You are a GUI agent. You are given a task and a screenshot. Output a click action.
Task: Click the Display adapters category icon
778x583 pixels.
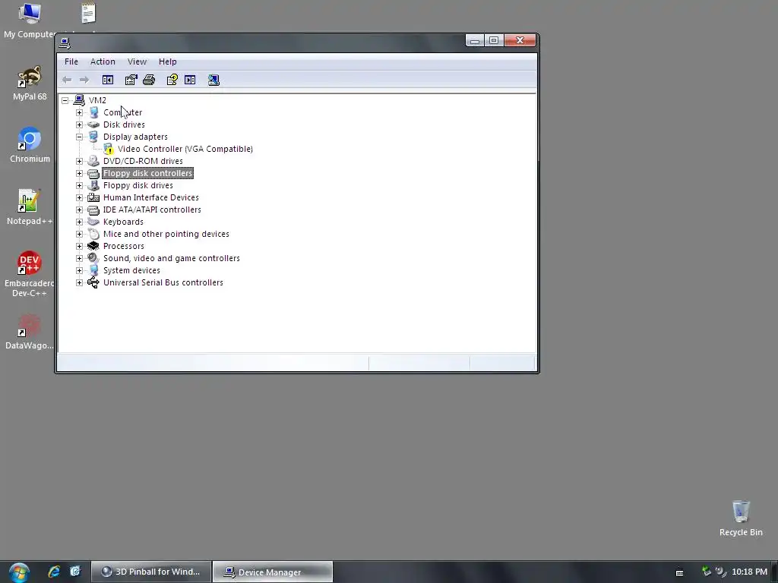tap(93, 137)
